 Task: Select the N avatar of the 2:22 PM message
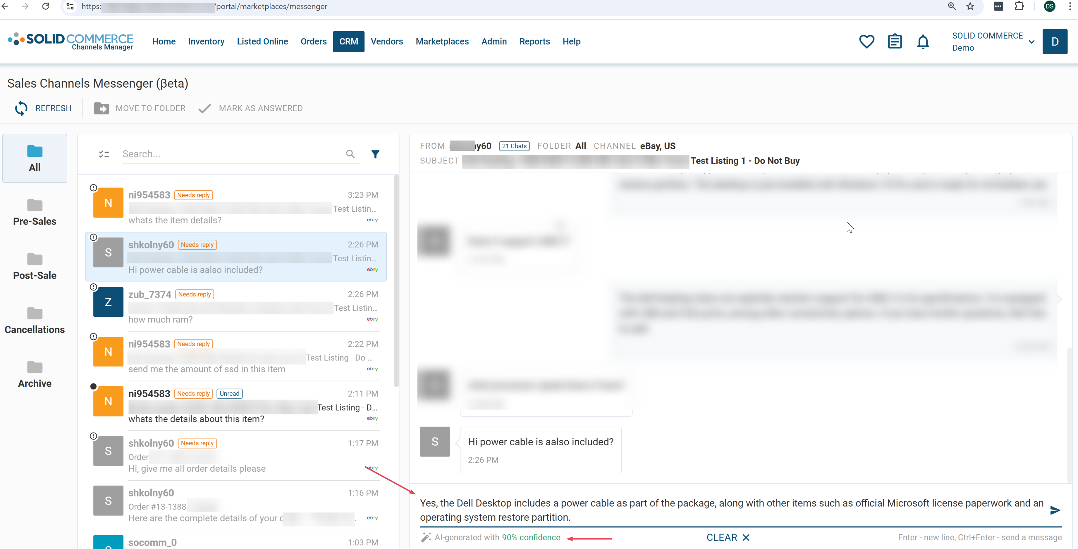coord(108,352)
